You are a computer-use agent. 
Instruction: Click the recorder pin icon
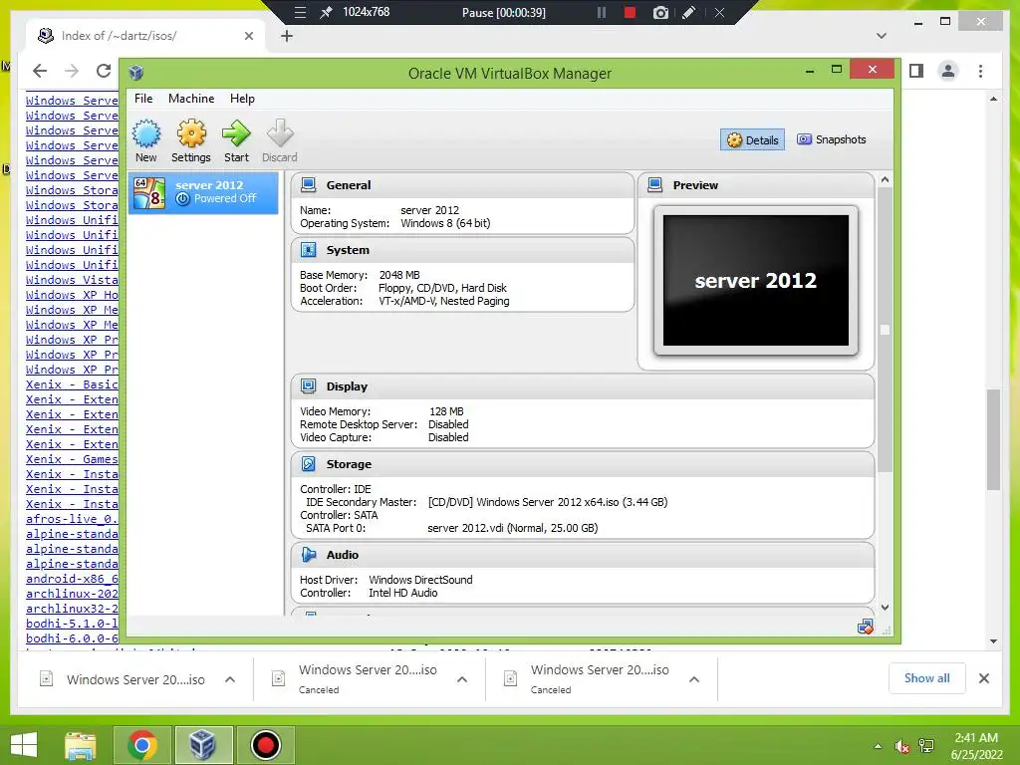point(326,12)
